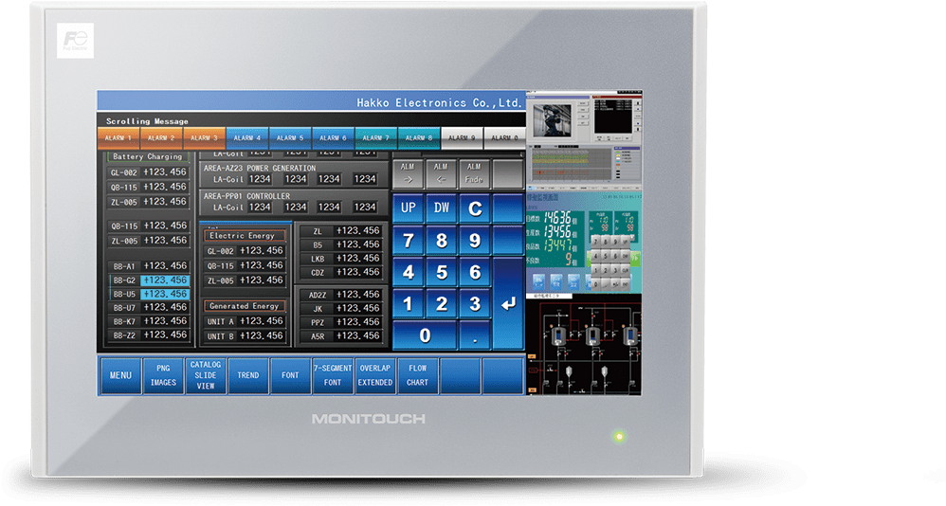This screenshot has height=506, width=946.
Task: Select BB-U7 value row
Action: [x=149, y=308]
